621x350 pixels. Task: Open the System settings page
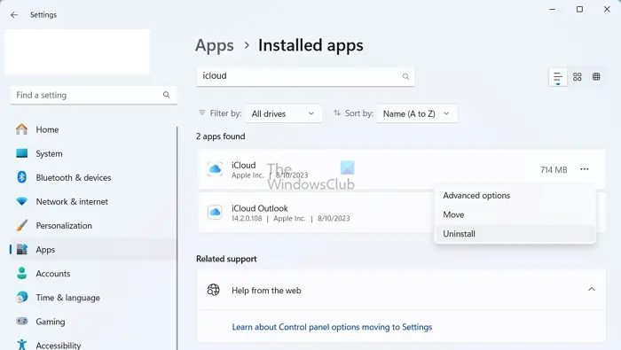(49, 154)
